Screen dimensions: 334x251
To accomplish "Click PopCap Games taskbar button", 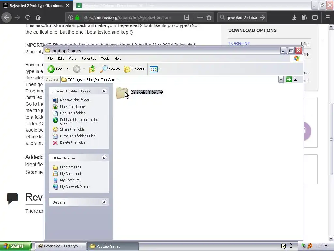I will 113,246.
